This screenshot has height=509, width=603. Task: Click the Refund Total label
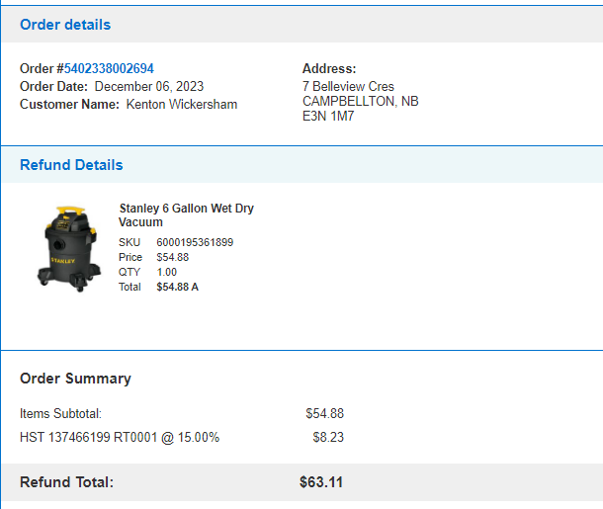(x=67, y=482)
